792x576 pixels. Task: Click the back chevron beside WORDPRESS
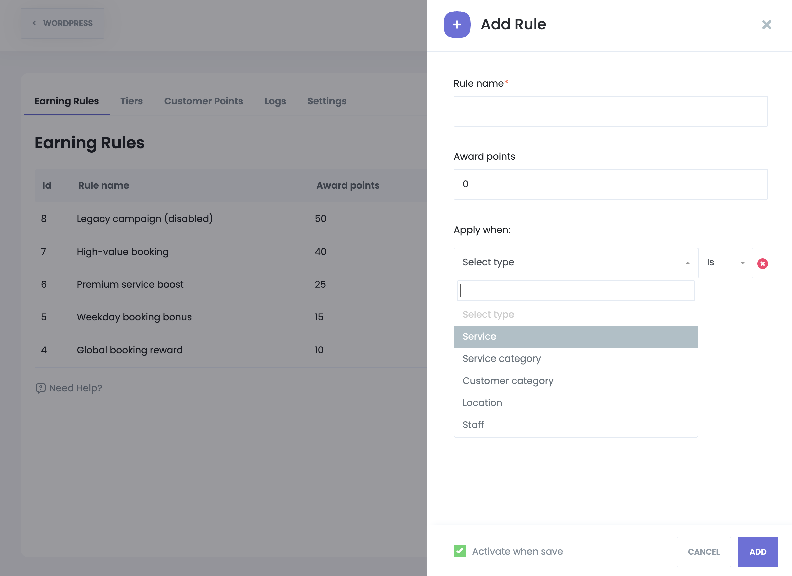tap(34, 23)
